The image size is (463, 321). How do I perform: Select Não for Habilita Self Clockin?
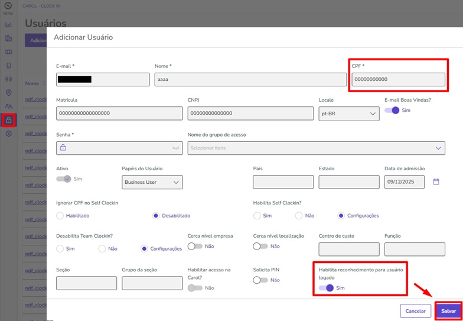(x=299, y=216)
